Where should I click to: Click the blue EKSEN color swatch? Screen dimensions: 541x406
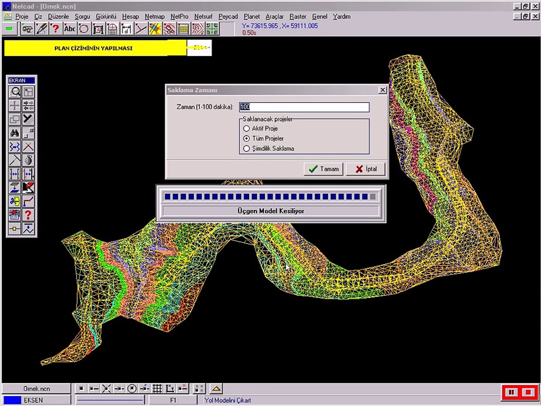coord(12,400)
